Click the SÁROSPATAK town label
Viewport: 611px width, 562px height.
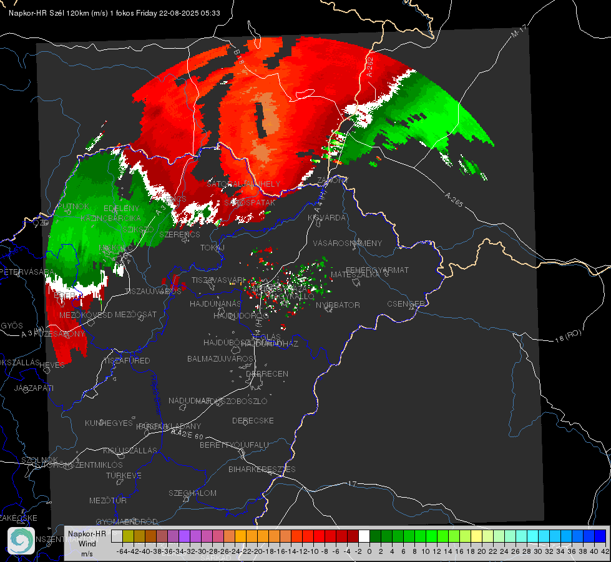(x=250, y=203)
